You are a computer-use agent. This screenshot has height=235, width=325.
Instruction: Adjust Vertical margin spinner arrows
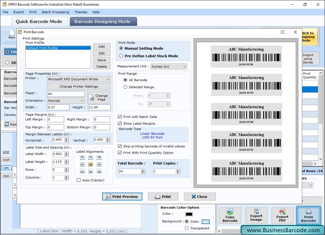(108, 140)
